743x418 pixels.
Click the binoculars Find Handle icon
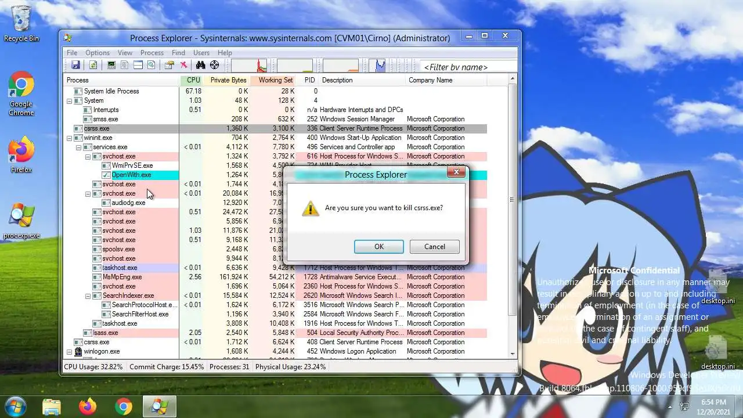201,65
